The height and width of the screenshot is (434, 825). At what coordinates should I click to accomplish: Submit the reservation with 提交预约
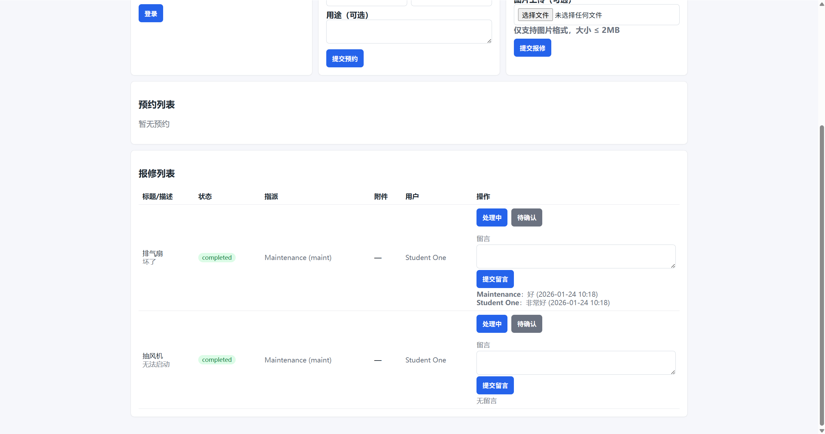(345, 58)
